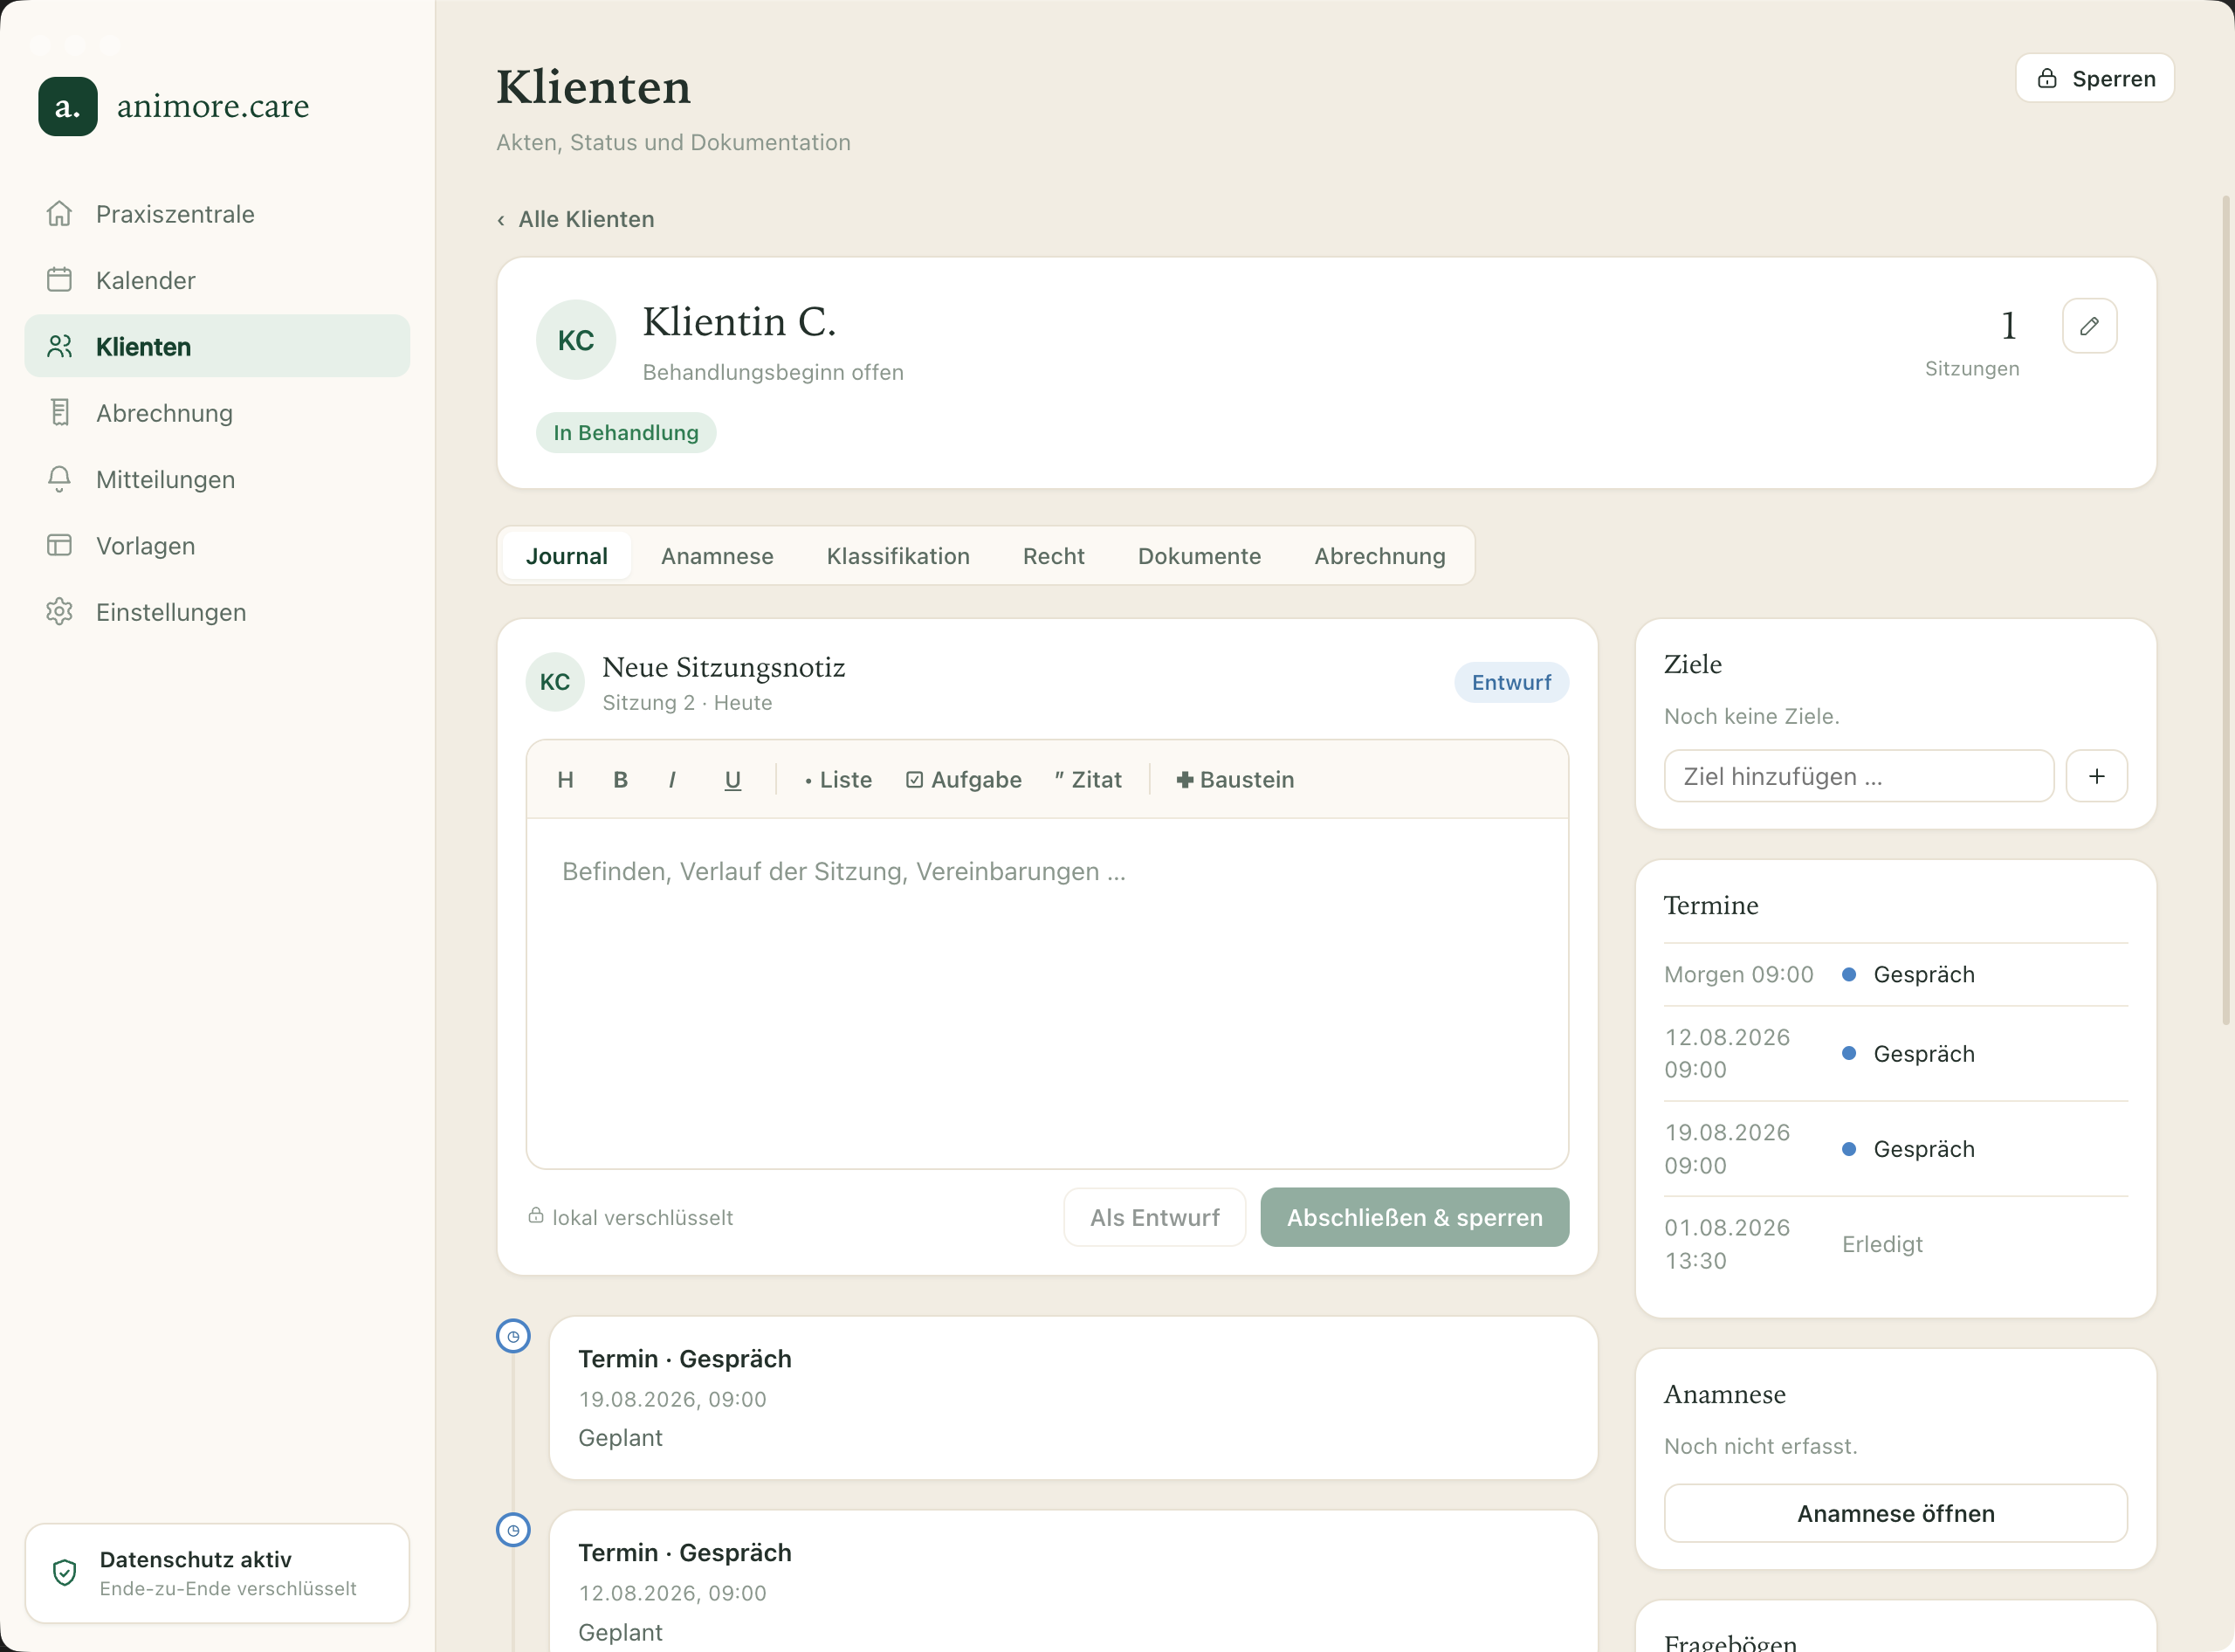The image size is (2235, 1652).
Task: Click the Sitzung 2 · Heute subtitle
Action: click(687, 703)
